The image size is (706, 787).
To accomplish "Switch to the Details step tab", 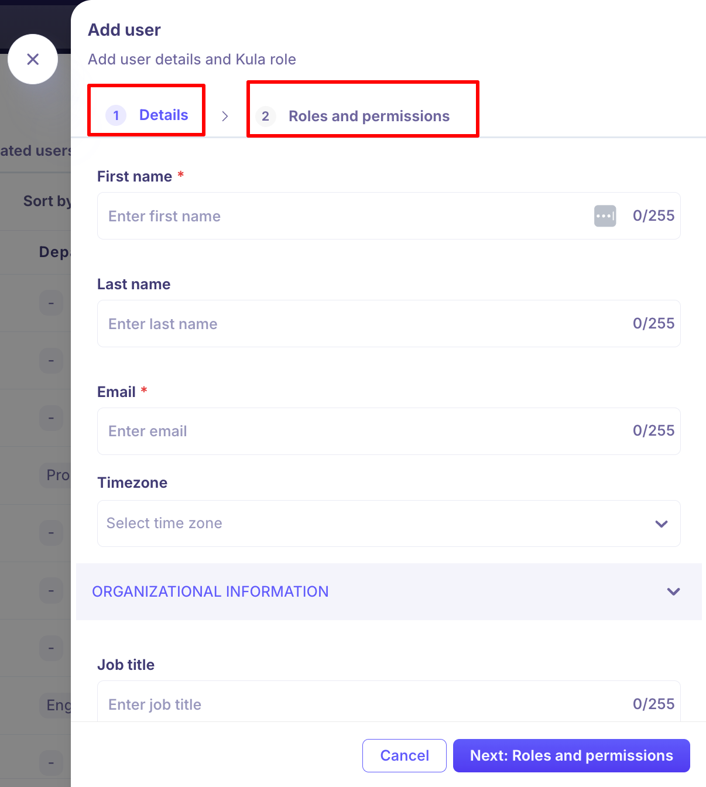I will click(x=163, y=115).
